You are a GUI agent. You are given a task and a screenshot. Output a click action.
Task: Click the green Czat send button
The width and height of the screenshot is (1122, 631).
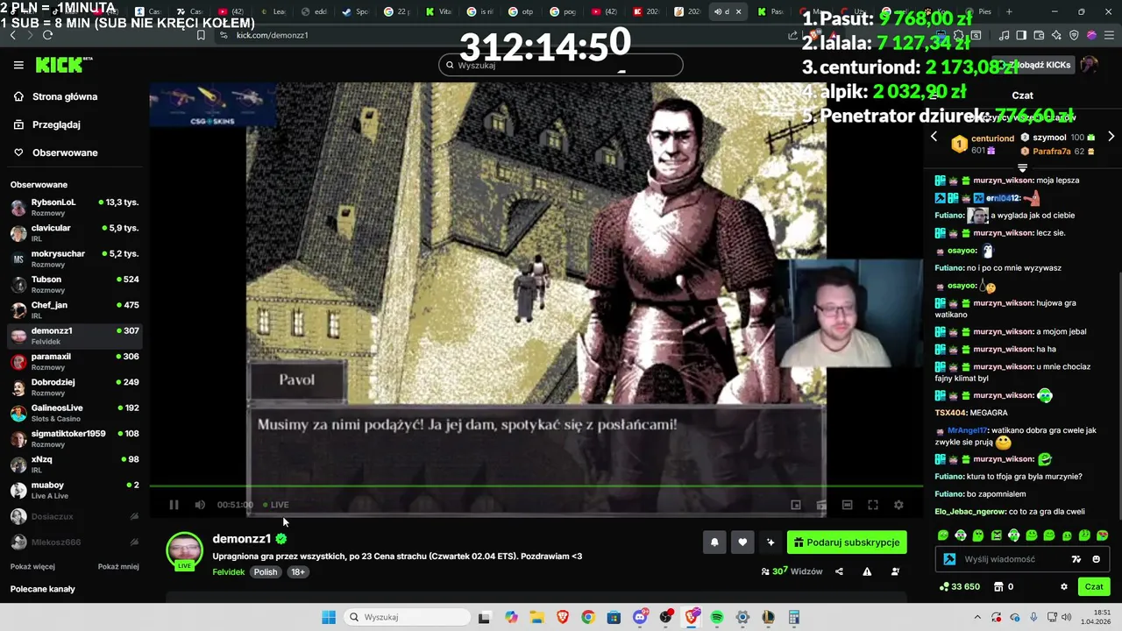click(x=1094, y=587)
